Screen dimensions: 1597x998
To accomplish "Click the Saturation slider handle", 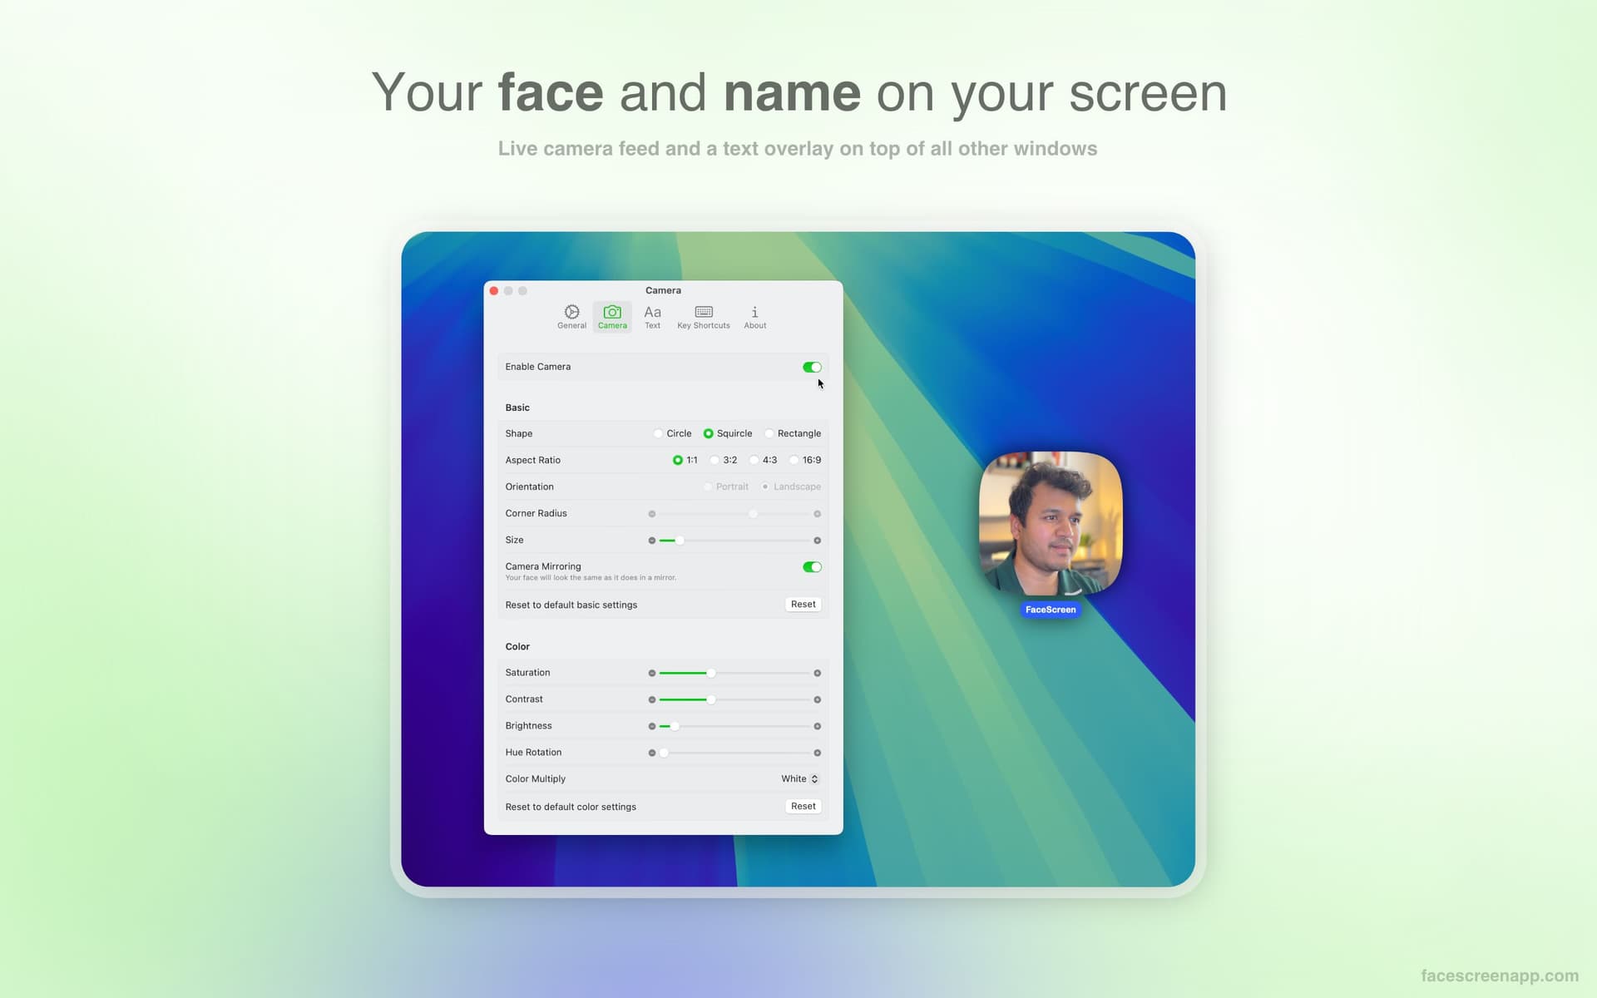I will click(x=711, y=673).
